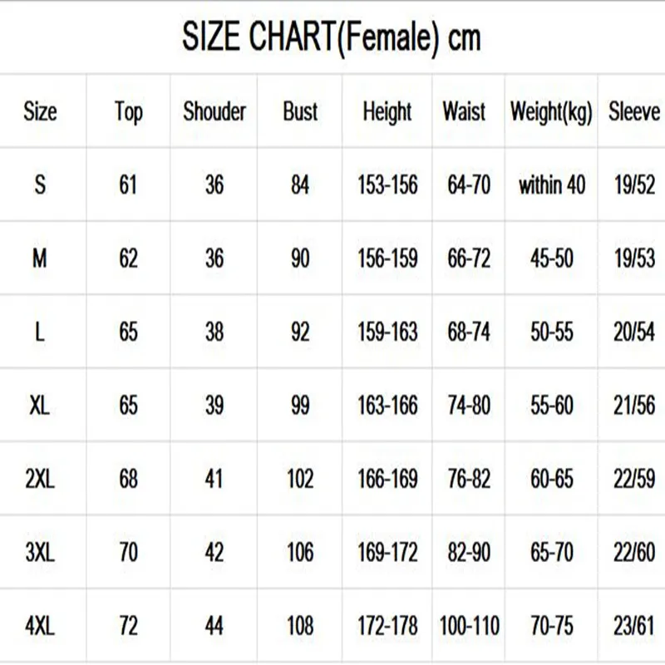This screenshot has width=665, height=665.
Task: Select the Weight(kg) column header
Action: tap(551, 111)
